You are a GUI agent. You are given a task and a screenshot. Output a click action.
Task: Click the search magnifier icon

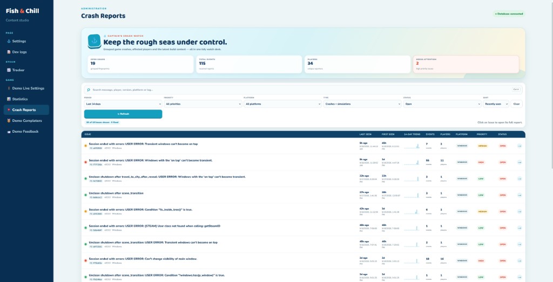pyautogui.click(x=89, y=90)
